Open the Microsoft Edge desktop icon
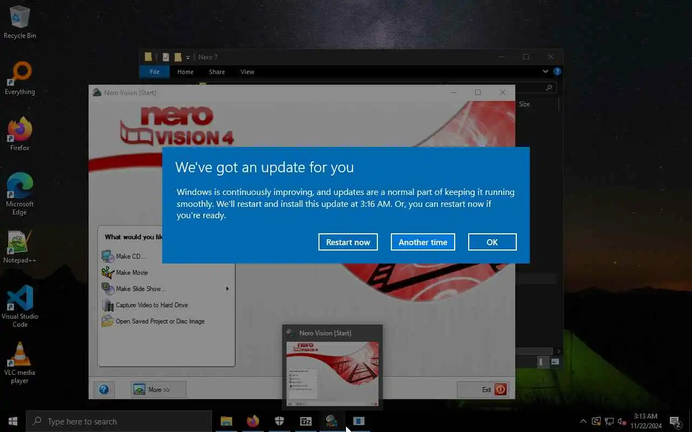The image size is (692, 432). click(x=20, y=194)
